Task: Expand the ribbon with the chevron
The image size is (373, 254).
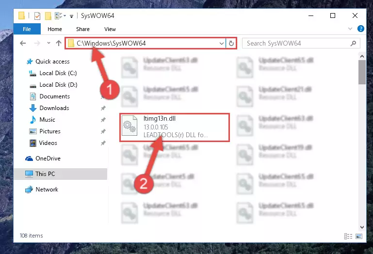Action: (x=350, y=29)
